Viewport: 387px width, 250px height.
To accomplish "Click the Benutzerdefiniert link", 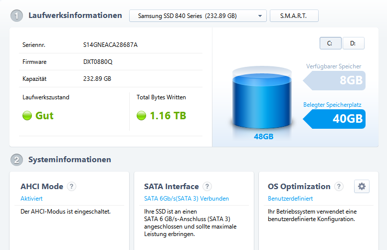I will coord(290,199).
